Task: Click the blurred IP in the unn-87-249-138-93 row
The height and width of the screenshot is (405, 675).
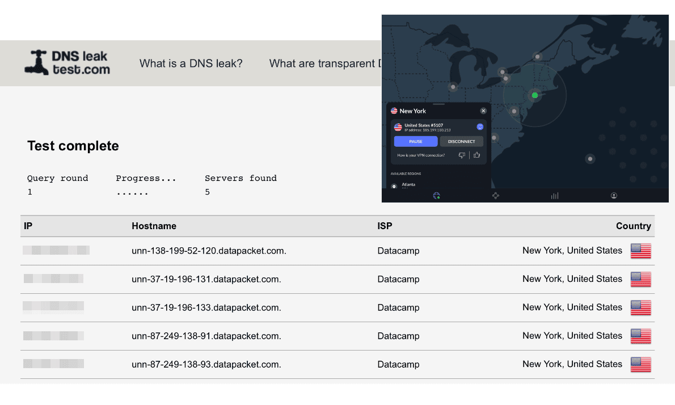Action: (53, 364)
